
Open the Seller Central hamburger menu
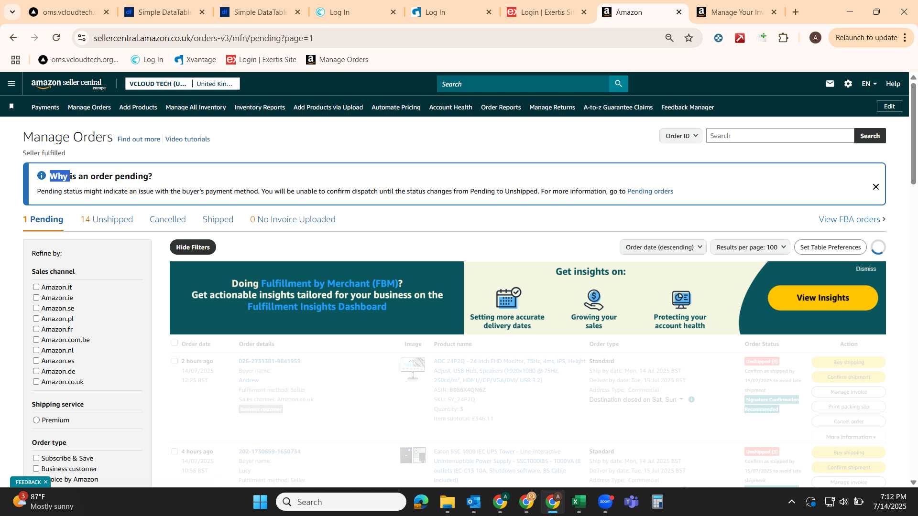pos(11,84)
